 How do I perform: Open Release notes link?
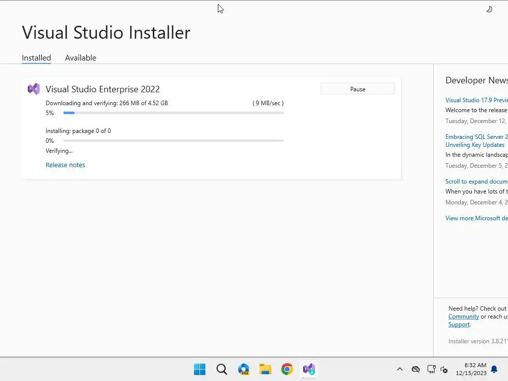tap(65, 165)
